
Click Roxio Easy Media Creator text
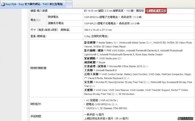[x=149, y=54]
